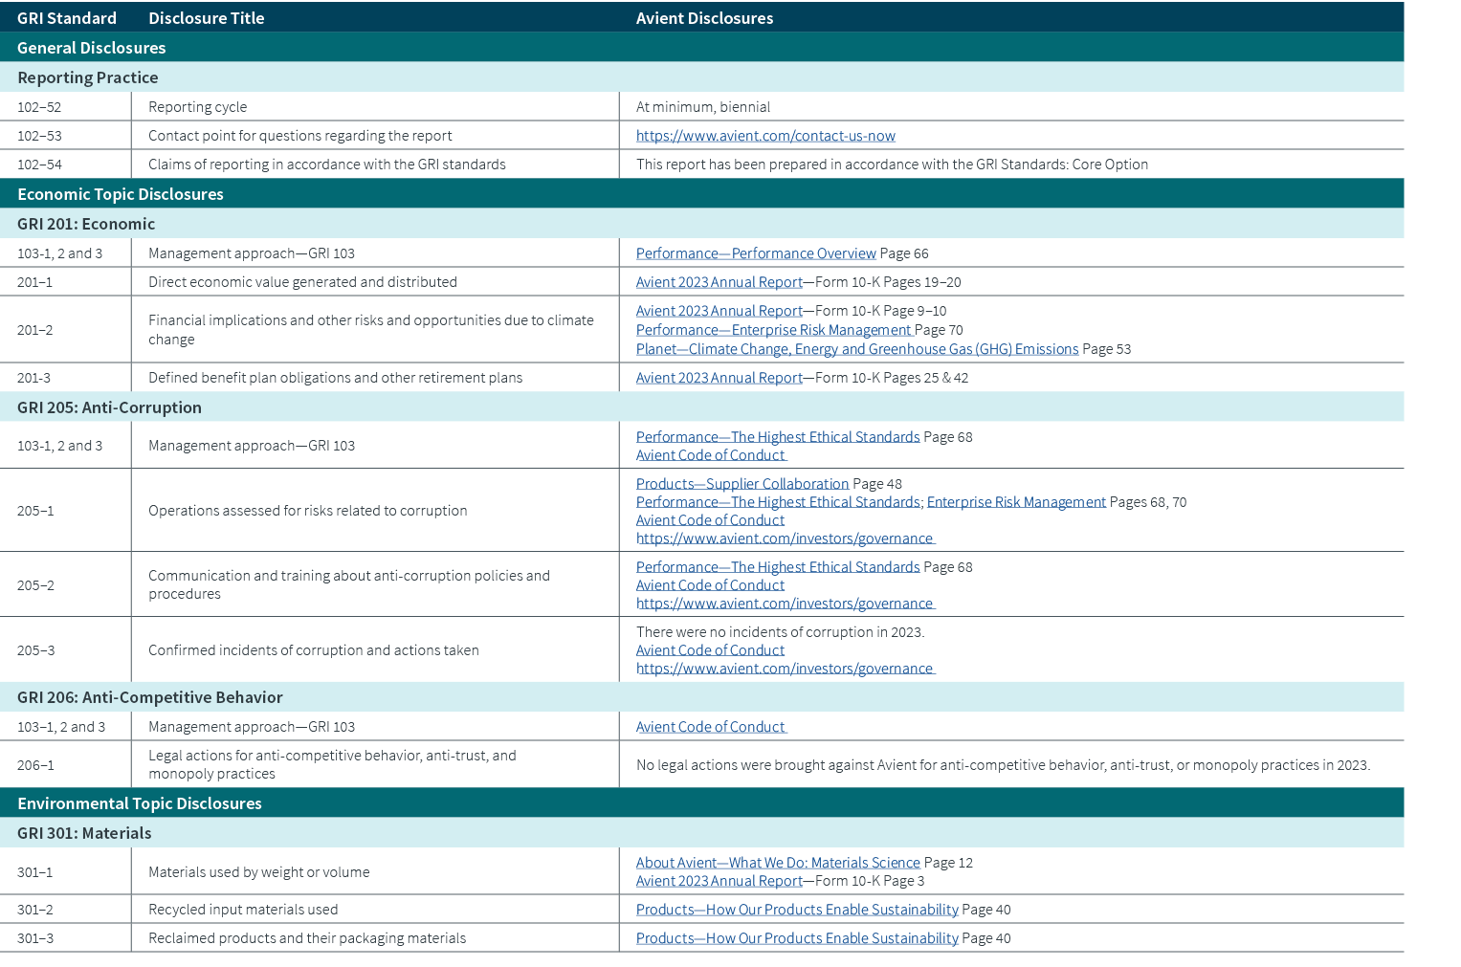Click About Avient—What We Do: Materials Science link
Image resolution: width=1461 pixels, height=967 pixels.
[776, 862]
